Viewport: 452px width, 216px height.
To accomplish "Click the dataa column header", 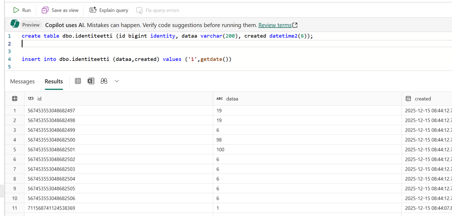I will pos(307,99).
